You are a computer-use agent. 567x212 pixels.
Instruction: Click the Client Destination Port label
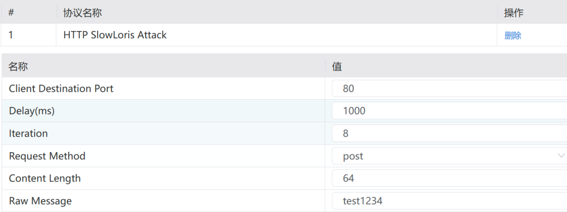61,89
